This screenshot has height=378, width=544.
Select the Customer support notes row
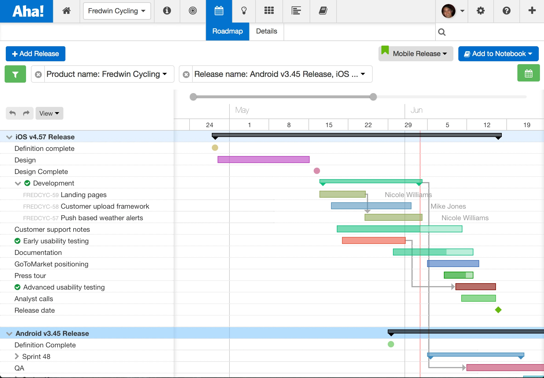tap(52, 229)
